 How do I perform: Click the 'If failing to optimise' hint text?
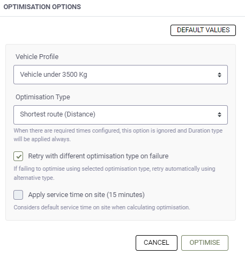[x=114, y=173]
